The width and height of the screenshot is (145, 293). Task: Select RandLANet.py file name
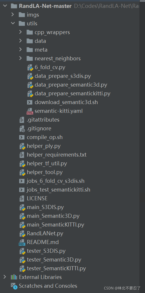pos(45,234)
